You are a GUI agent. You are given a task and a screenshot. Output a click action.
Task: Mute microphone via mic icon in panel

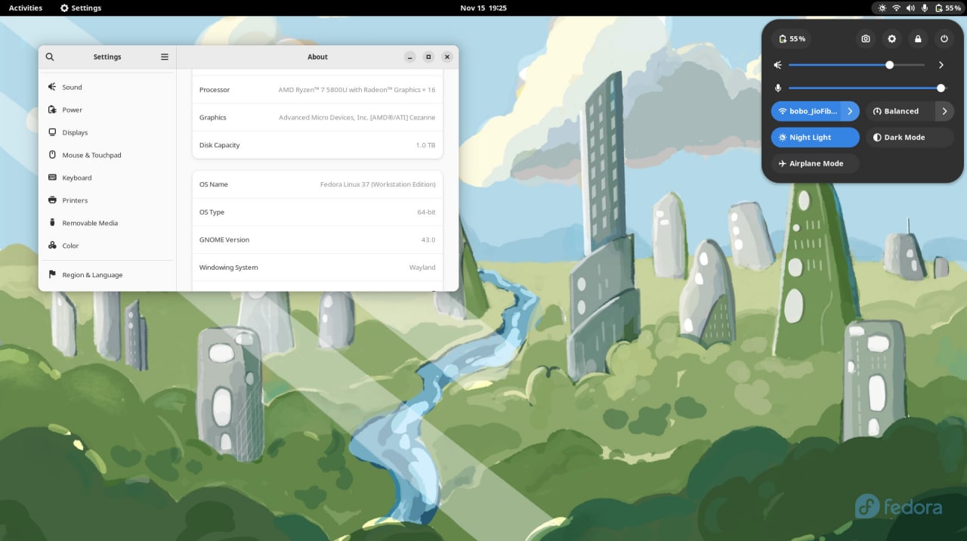[778, 88]
